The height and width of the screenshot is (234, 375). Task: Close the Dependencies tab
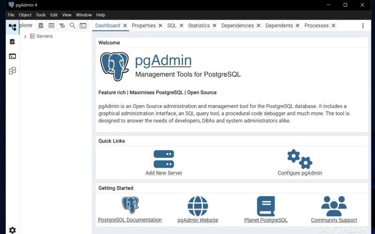259,26
